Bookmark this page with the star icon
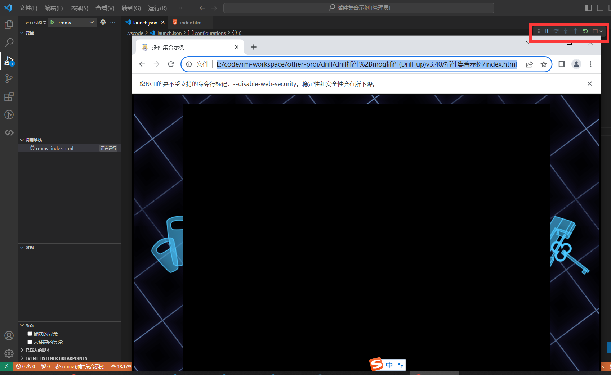 544,64
